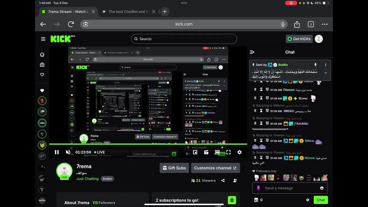Focus the Kick Search field
The height and width of the screenshot is (207, 368).
click(x=184, y=39)
